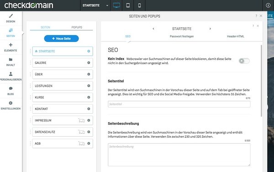Open settings gear for Impressum page
This screenshot has height=172, width=274.
89,120
